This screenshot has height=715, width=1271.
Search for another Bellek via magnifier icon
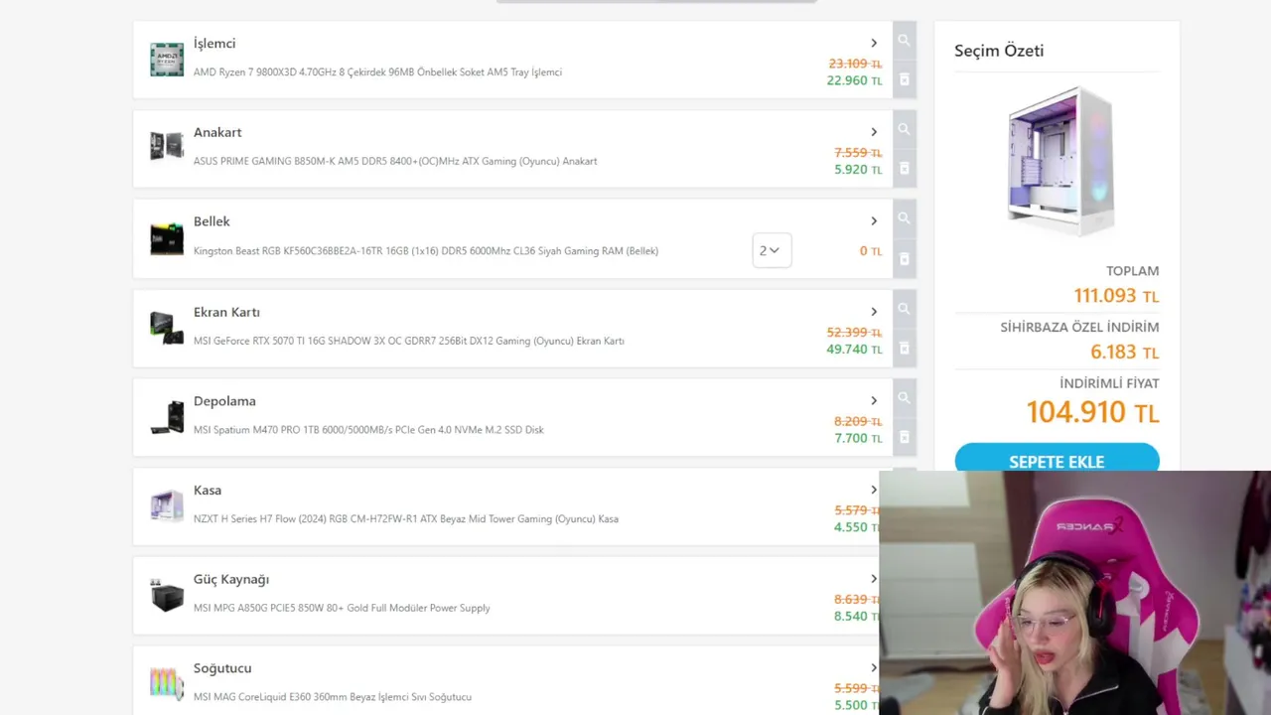[x=904, y=218]
